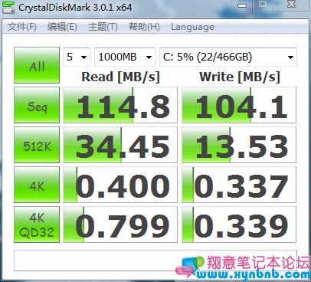Select the Seq write result 104.1
Image resolution: width=311 pixels, height=282 pixels.
pos(239,105)
